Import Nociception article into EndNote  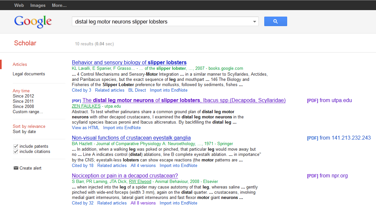coord(178,203)
